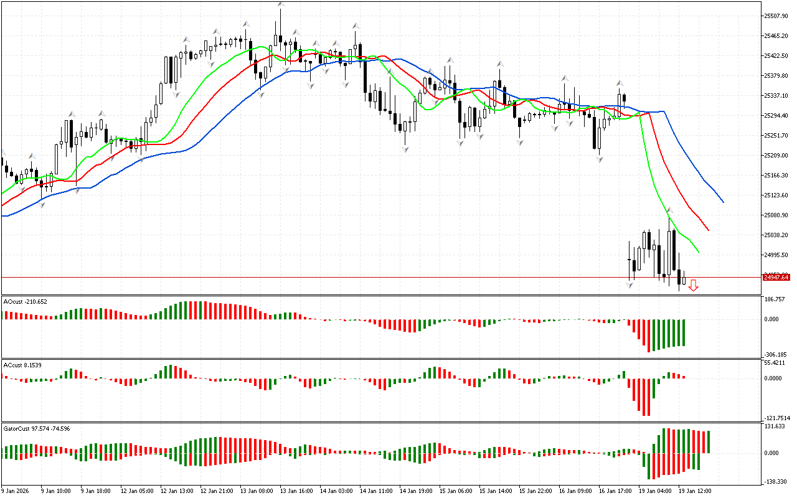This screenshot has height=498, width=797.
Task: Click the longest red bar in AOcust histogram
Action: [x=648, y=336]
